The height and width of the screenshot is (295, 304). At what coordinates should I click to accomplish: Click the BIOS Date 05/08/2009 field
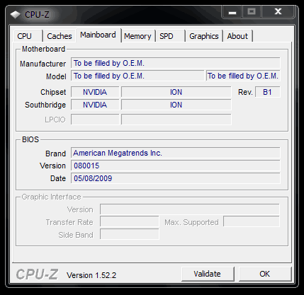point(176,178)
